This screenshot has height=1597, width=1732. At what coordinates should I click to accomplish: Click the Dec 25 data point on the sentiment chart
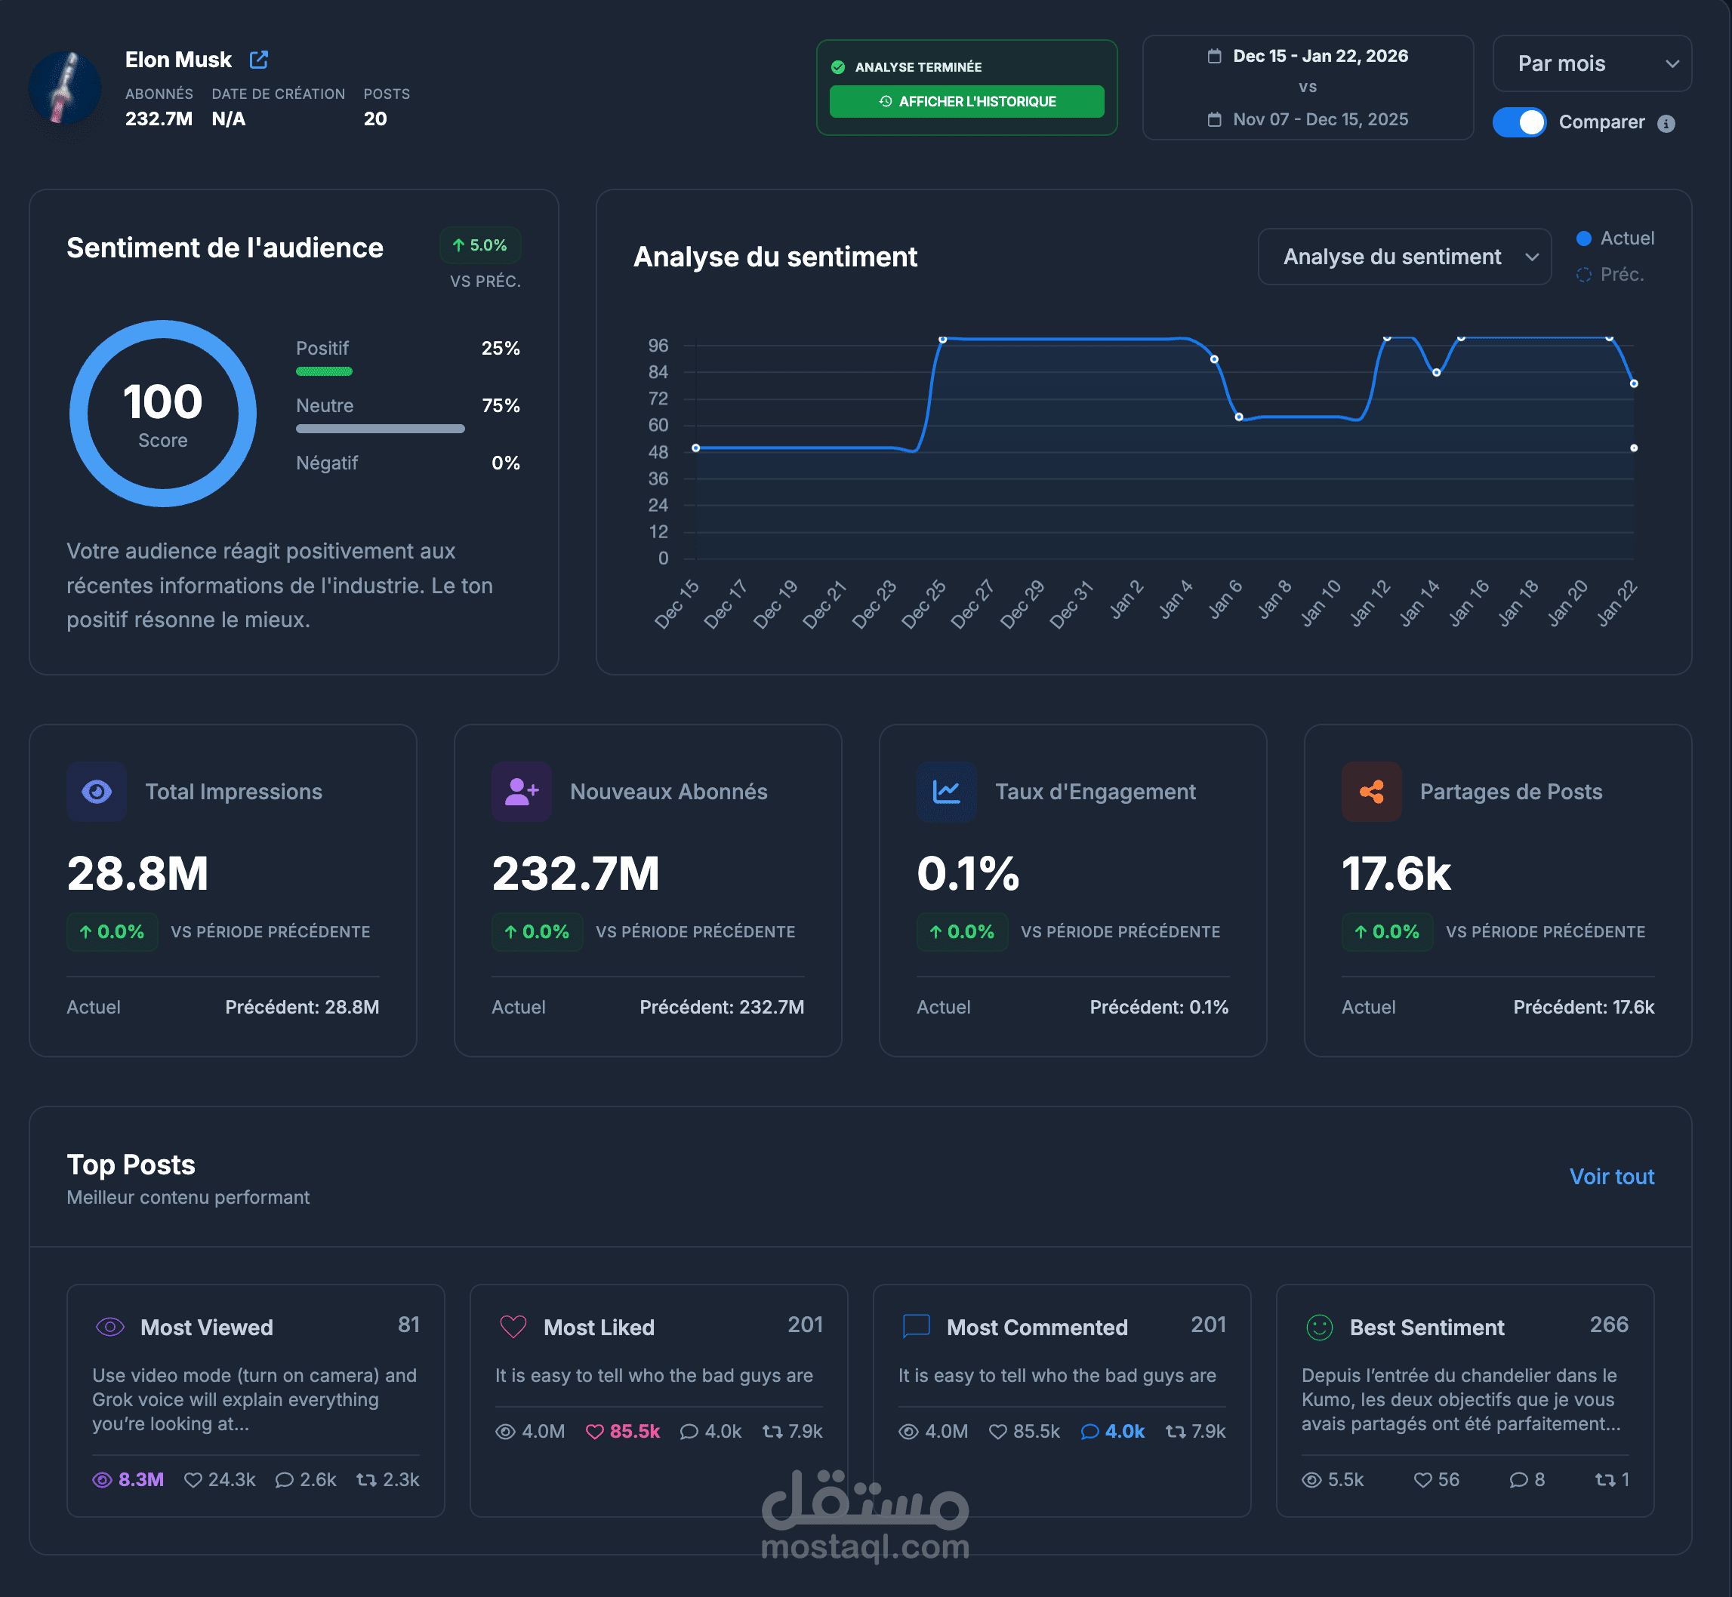942,340
